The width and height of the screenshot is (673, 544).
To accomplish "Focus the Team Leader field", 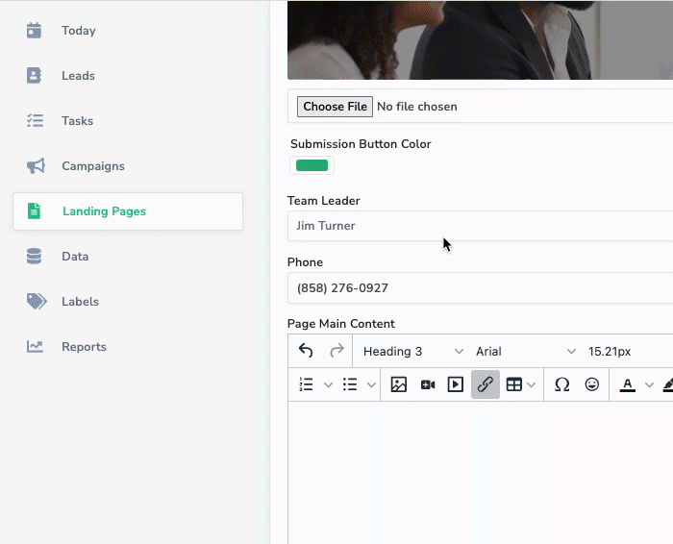I will (x=481, y=226).
